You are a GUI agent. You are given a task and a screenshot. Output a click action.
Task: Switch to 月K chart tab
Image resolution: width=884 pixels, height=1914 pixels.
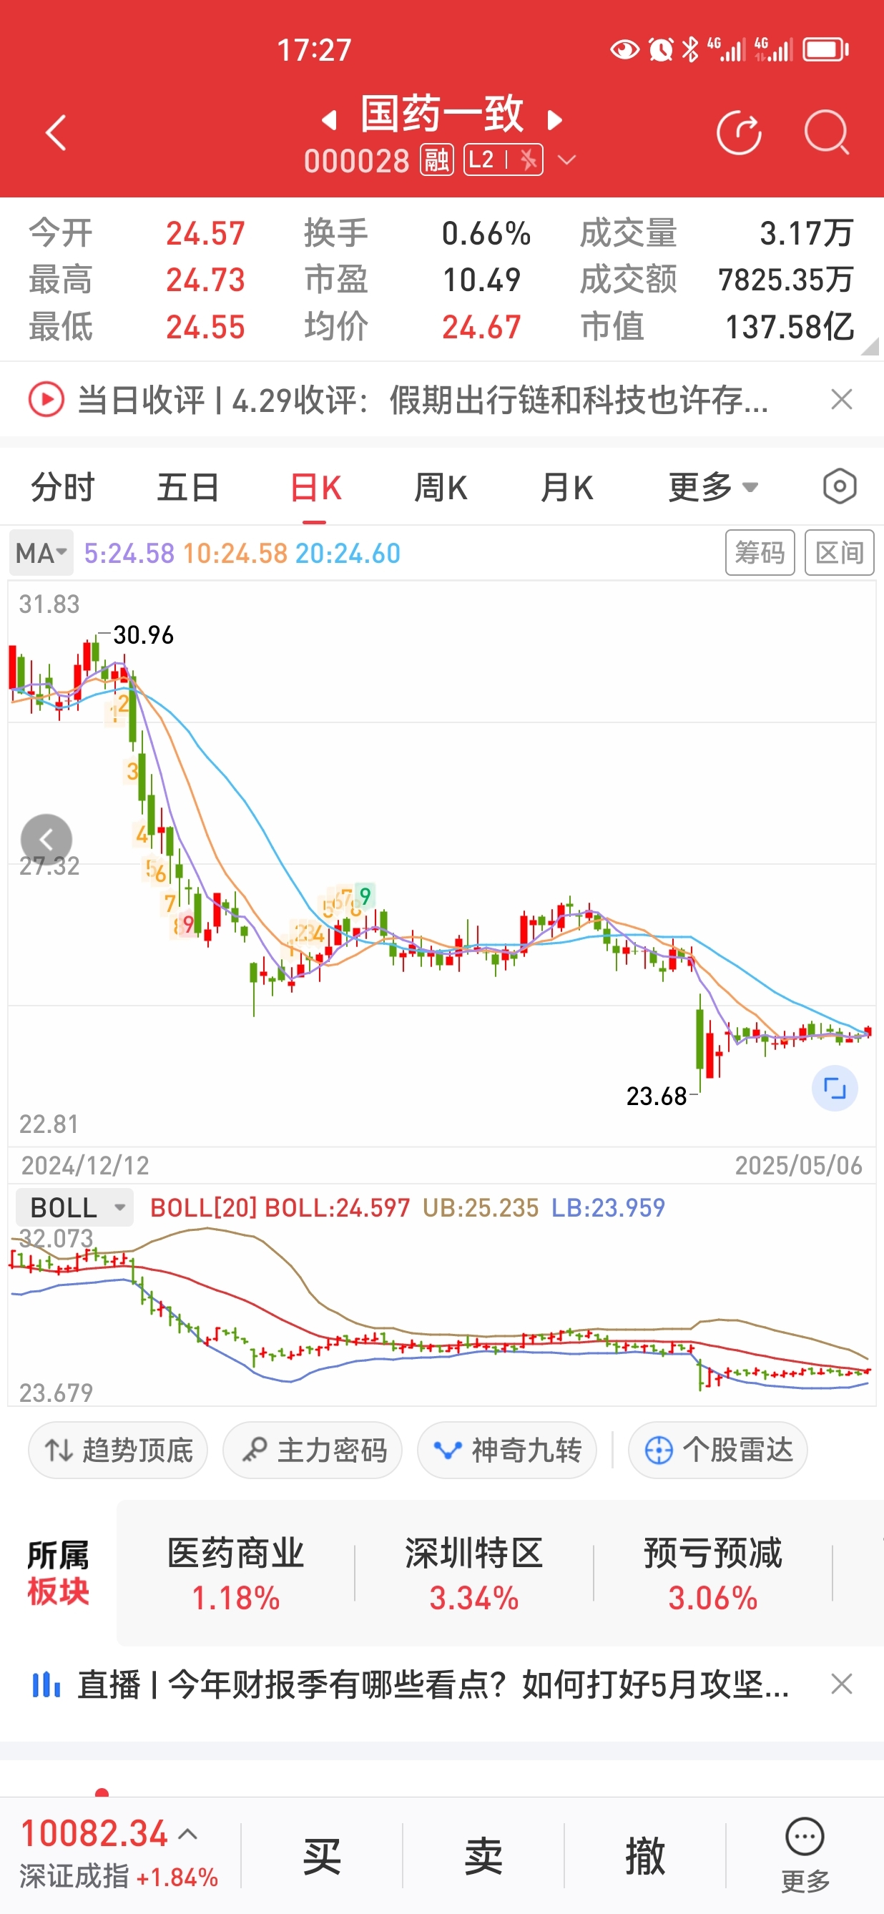click(x=566, y=487)
